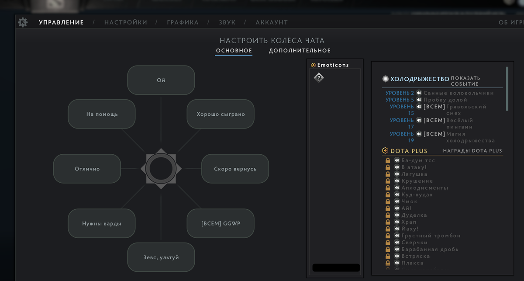This screenshot has width=524, height=281.
Task: Play the Весёлый пингвин sound preview
Action: (420, 120)
